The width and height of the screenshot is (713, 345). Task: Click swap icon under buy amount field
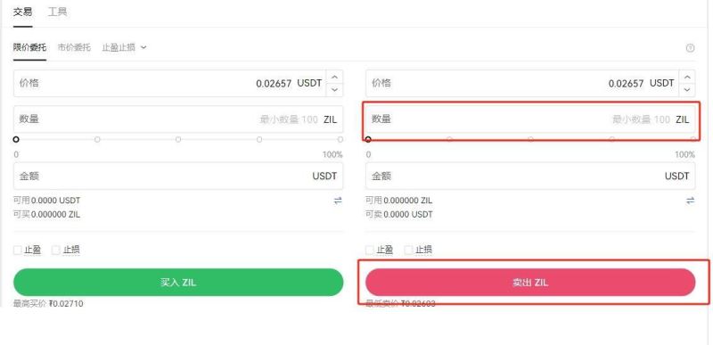pyautogui.click(x=338, y=201)
